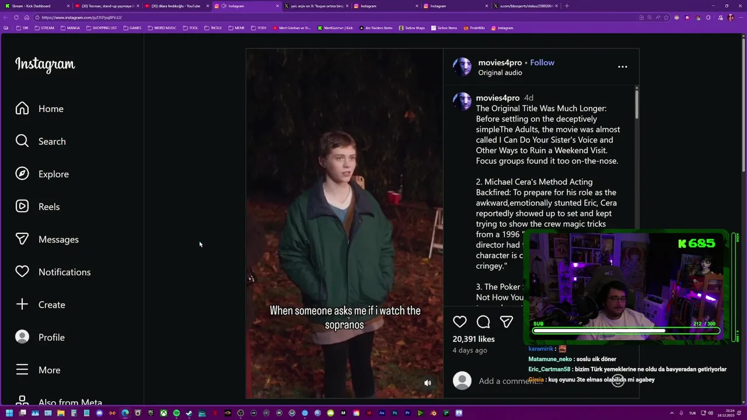Click the browser back arrow
Screen dimensions: 747x420
pos(6,17)
